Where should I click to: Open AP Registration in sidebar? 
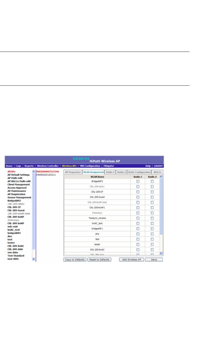pyautogui.click(x=16, y=194)
